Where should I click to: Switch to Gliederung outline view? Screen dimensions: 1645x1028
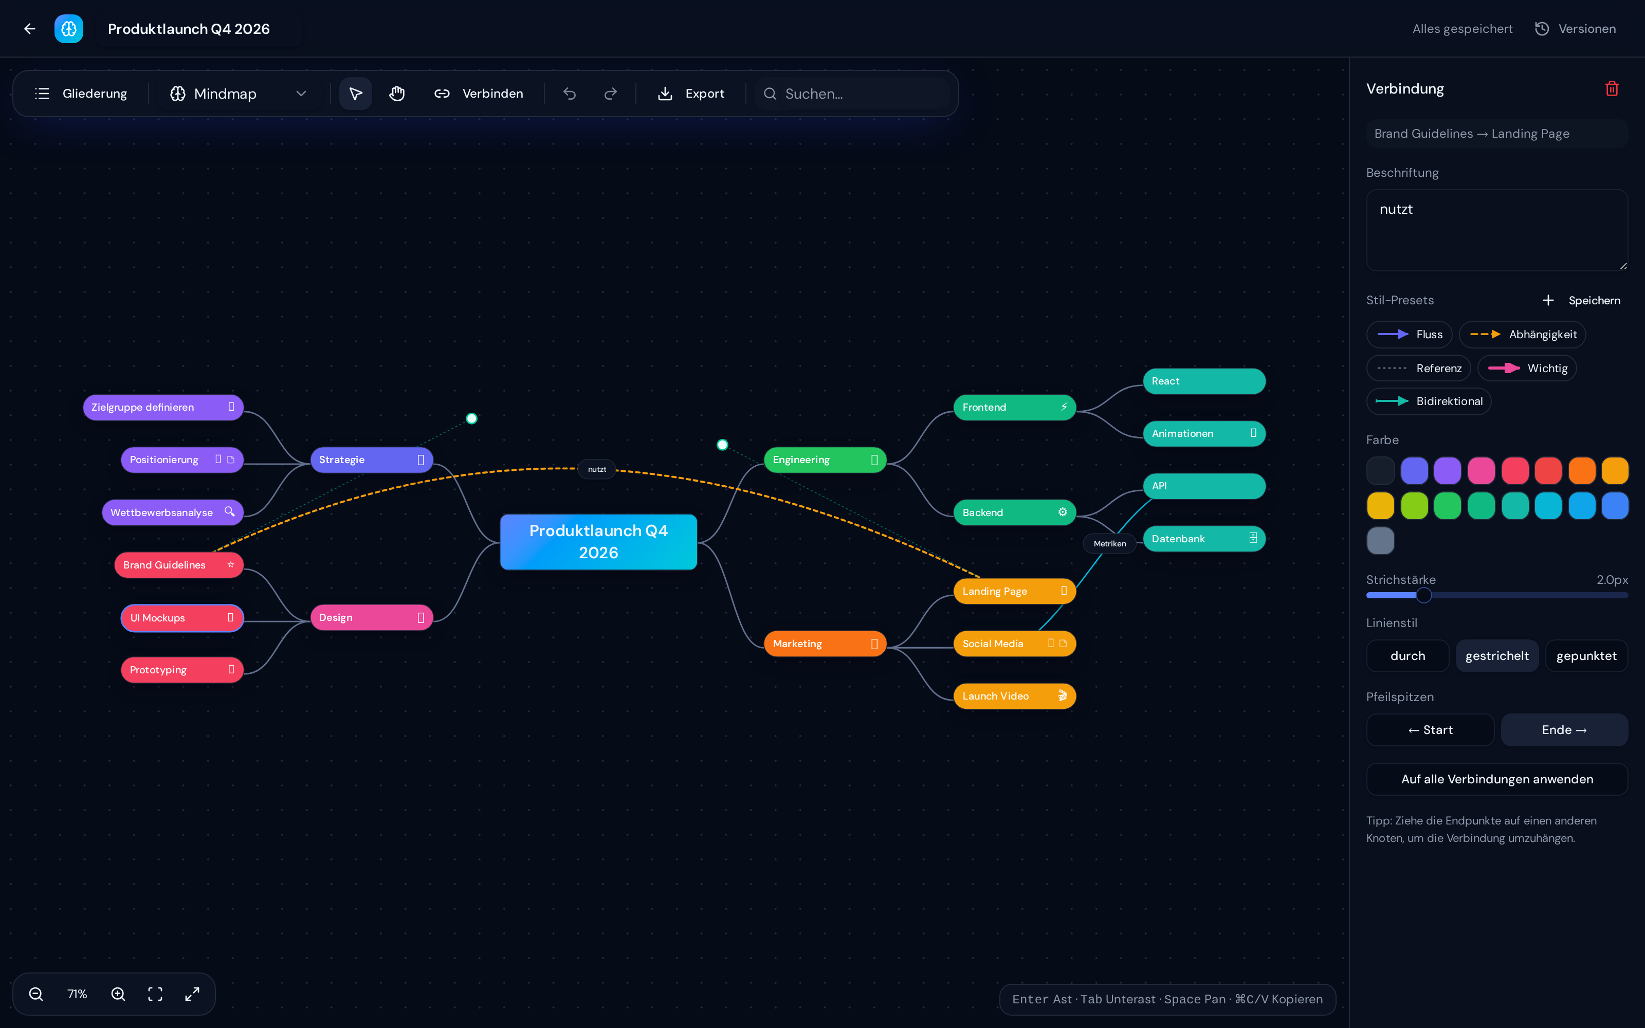(x=82, y=94)
